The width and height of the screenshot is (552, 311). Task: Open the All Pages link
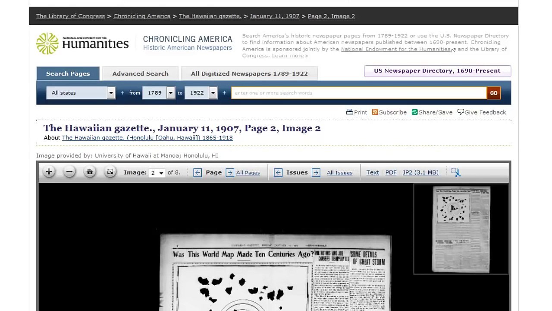click(x=248, y=173)
